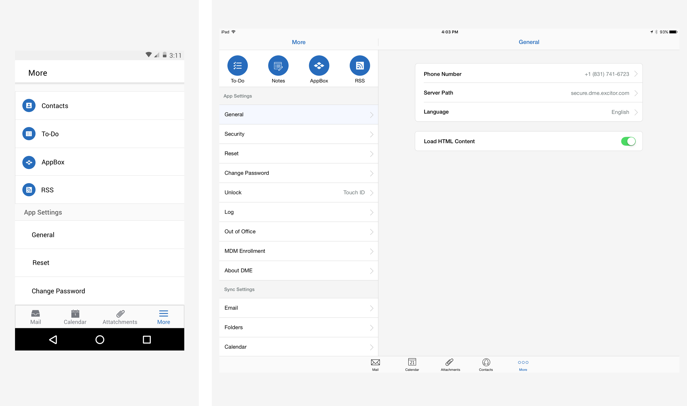Screen dimensions: 687x406
Task: Open Unlock Touch ID row chevron
Action: [x=372, y=193]
